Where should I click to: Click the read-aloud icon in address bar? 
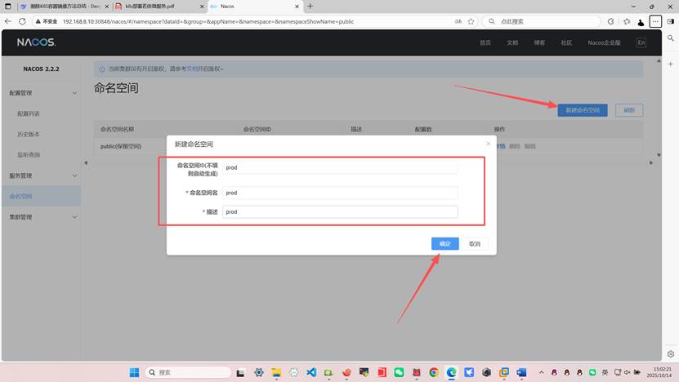(x=458, y=21)
